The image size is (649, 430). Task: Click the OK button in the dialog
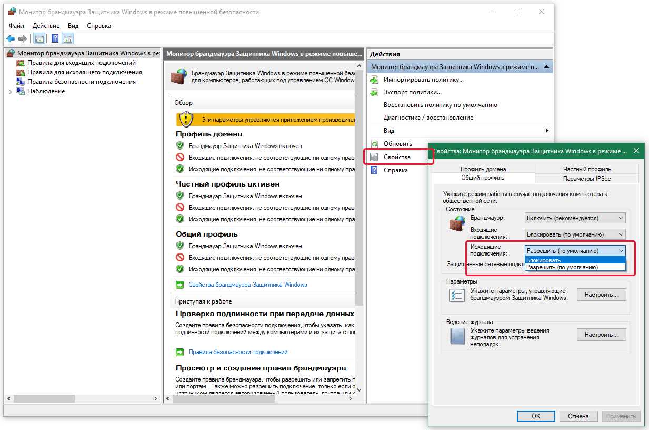[x=536, y=416]
